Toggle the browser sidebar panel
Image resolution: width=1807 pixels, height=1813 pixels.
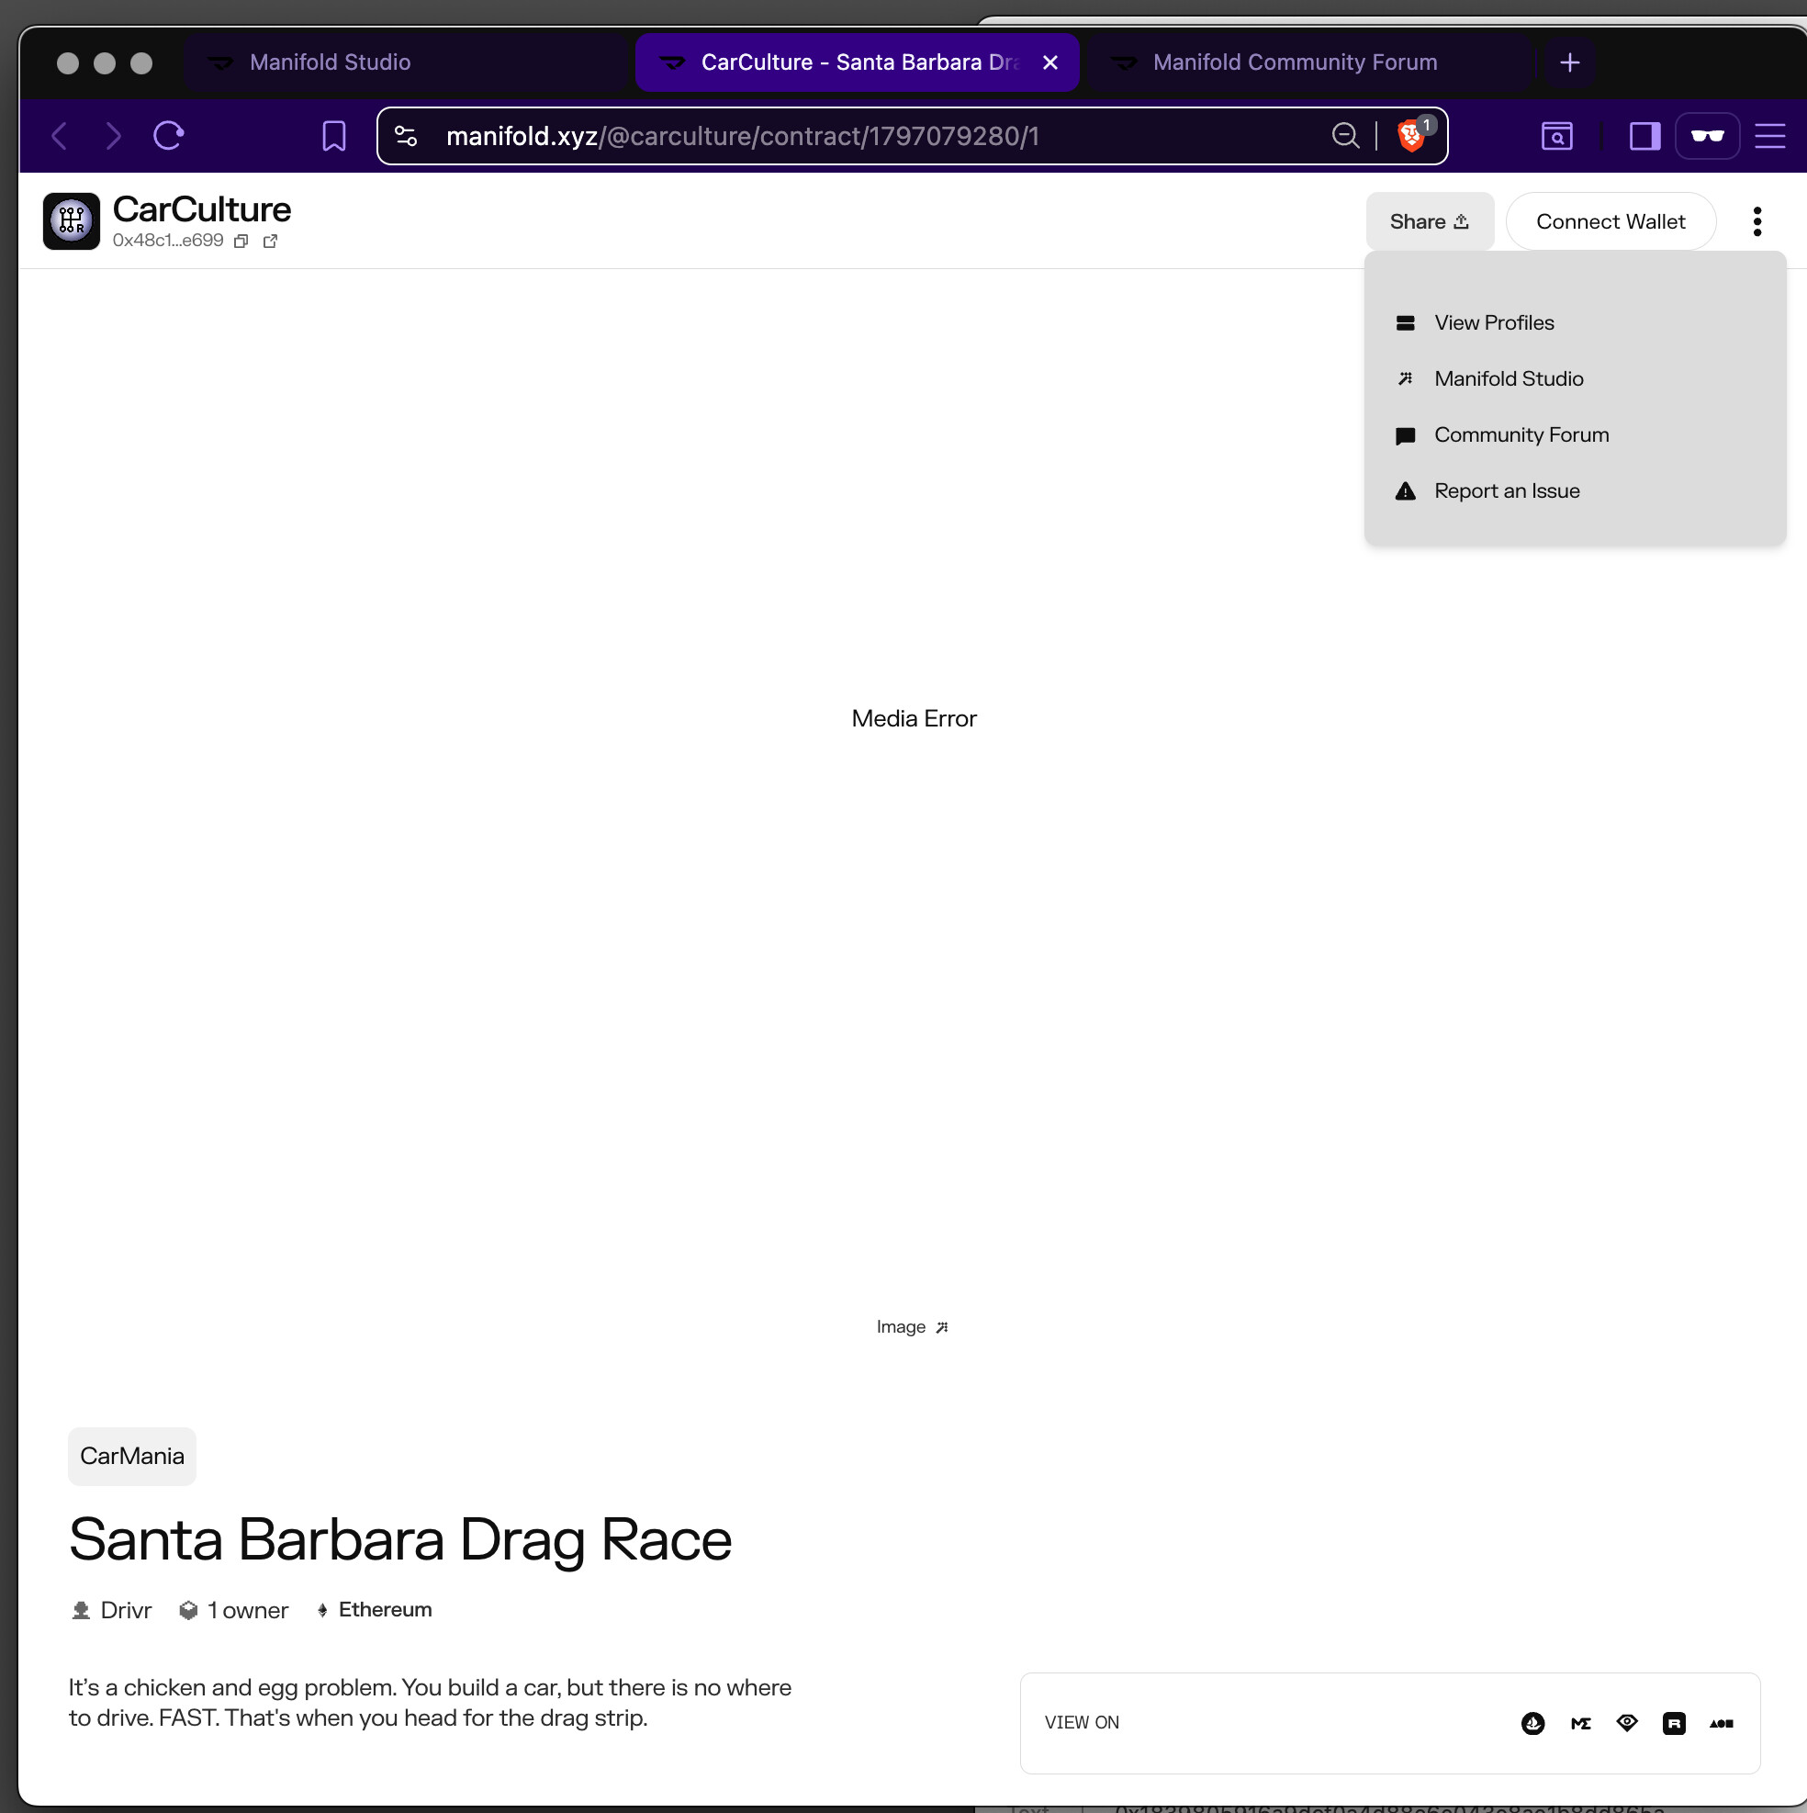pyautogui.click(x=1644, y=136)
